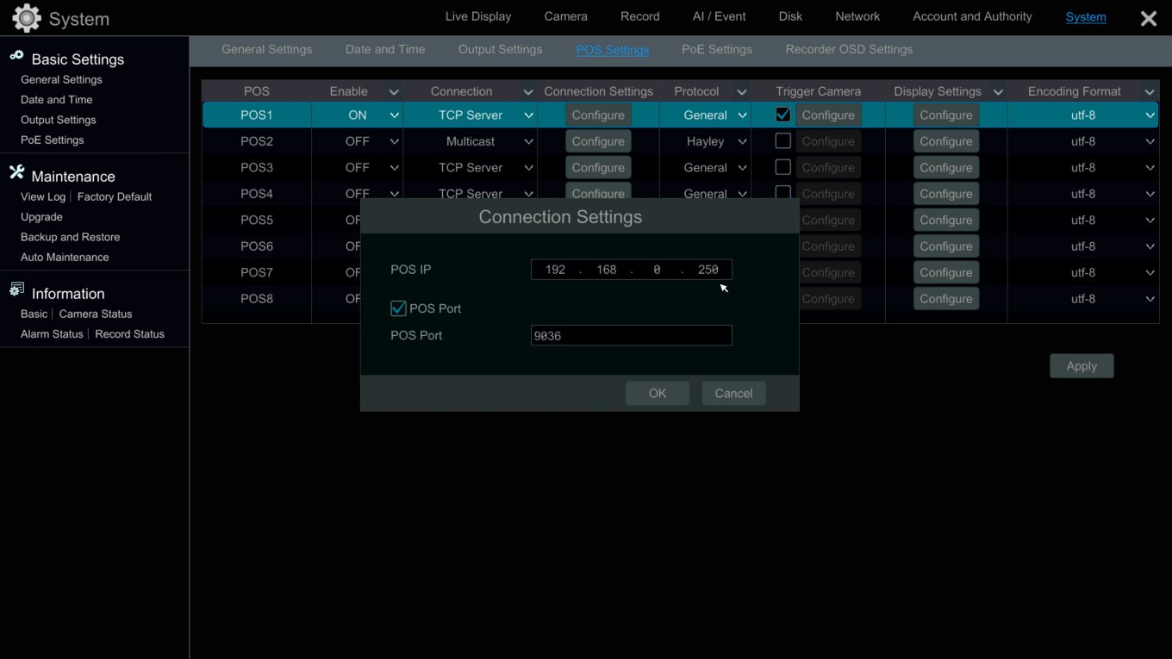Open the Enable dropdown for POS3

[x=394, y=167]
